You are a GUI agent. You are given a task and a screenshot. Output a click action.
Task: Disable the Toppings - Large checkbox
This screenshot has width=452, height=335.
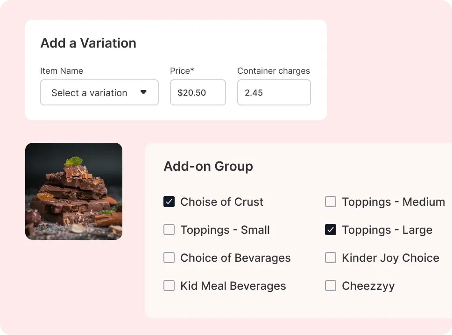[x=331, y=230]
